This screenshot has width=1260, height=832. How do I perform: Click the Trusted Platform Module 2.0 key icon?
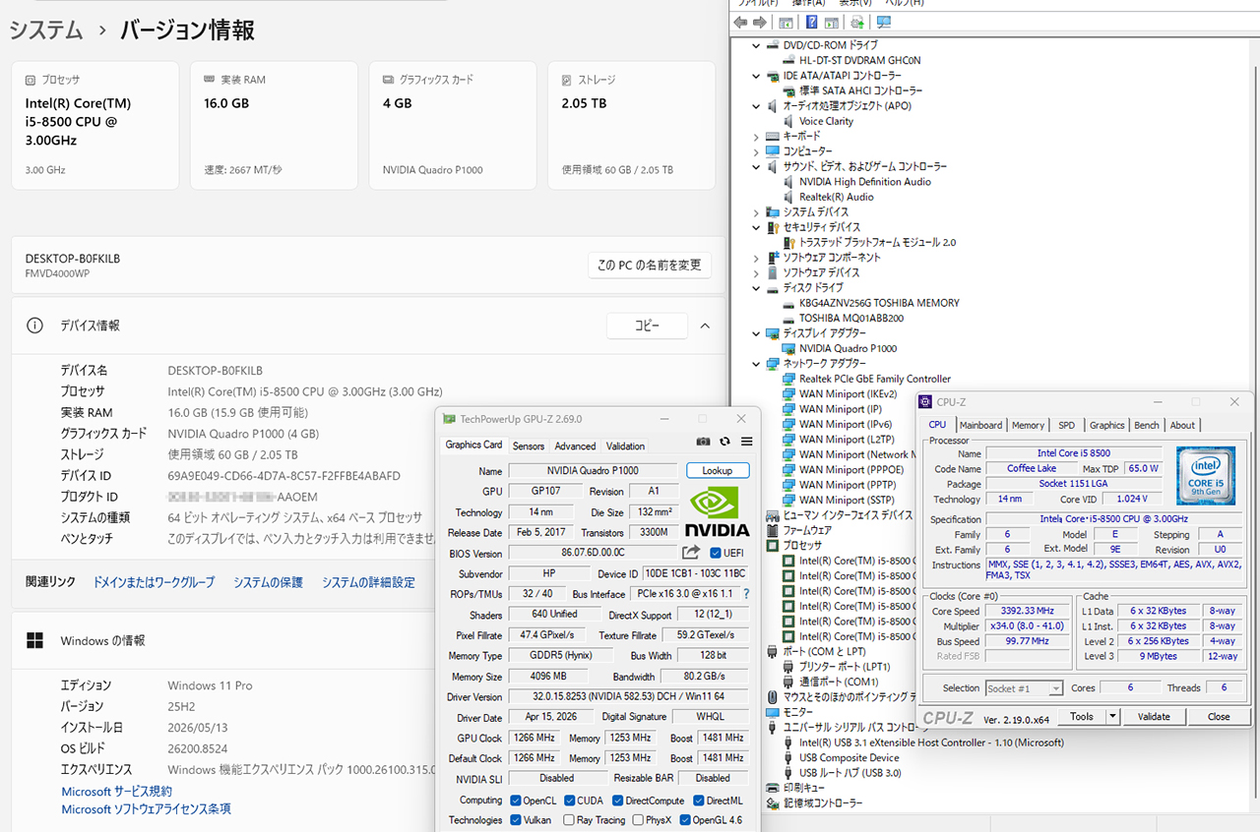(x=789, y=243)
